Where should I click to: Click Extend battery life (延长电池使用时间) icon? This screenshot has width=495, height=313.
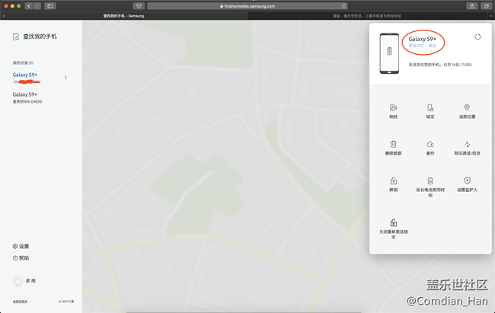tap(430, 180)
